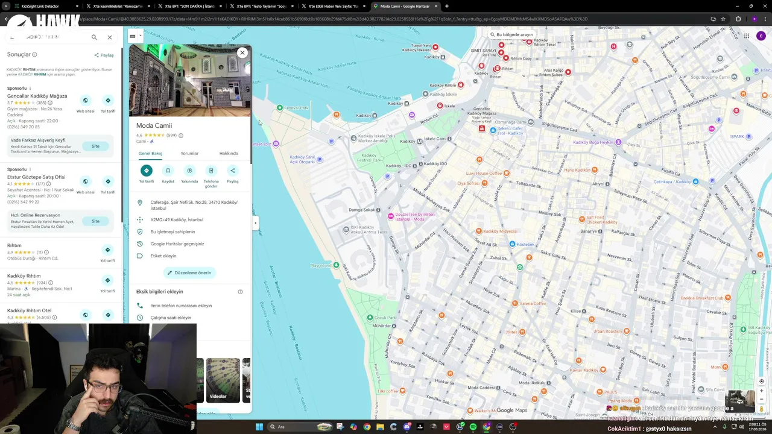Save Moda Camii with the Kaydet button
The image size is (772, 434).
tap(168, 171)
